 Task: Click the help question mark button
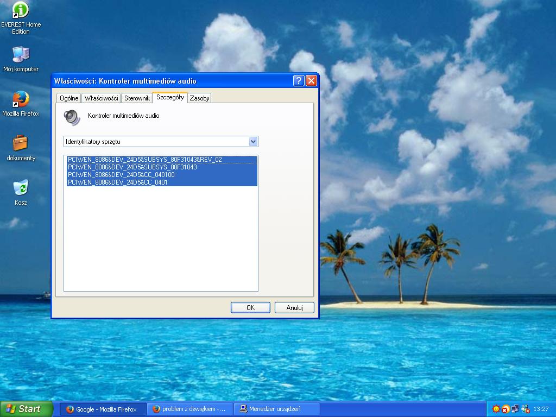coord(299,81)
